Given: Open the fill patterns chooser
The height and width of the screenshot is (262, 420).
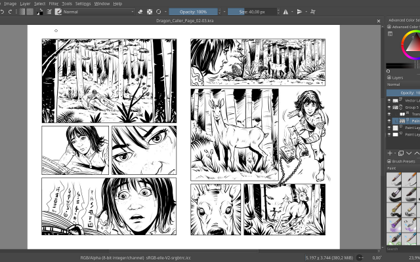Looking at the screenshot, I should click(30, 12).
